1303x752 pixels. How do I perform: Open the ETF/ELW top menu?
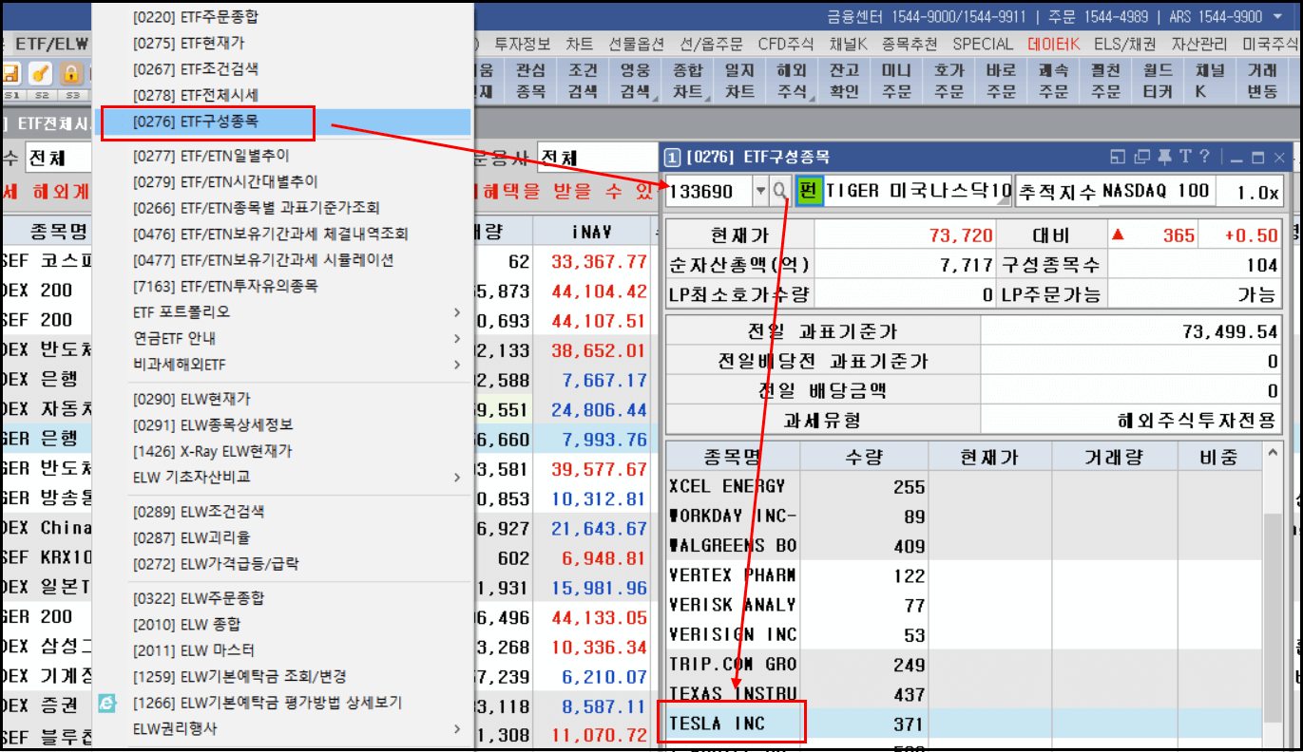point(51,44)
